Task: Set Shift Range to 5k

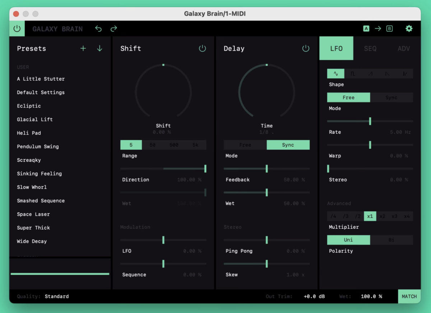Action: point(195,145)
